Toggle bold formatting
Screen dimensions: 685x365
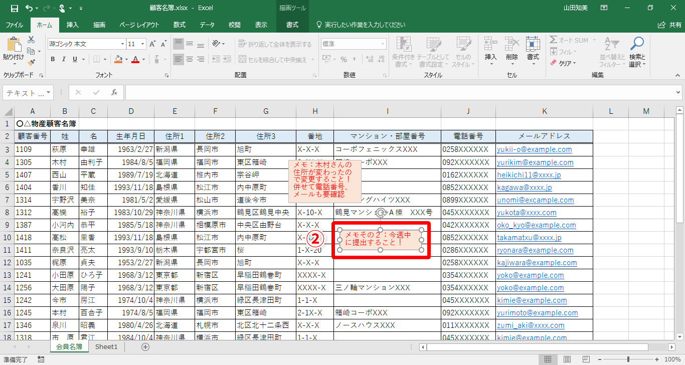(x=53, y=59)
